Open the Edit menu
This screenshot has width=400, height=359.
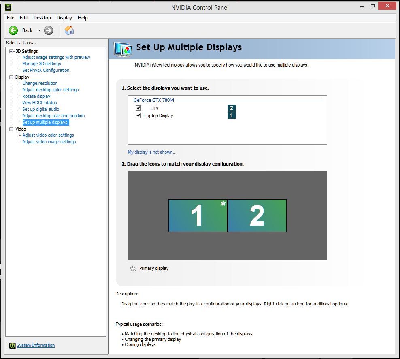coord(24,17)
